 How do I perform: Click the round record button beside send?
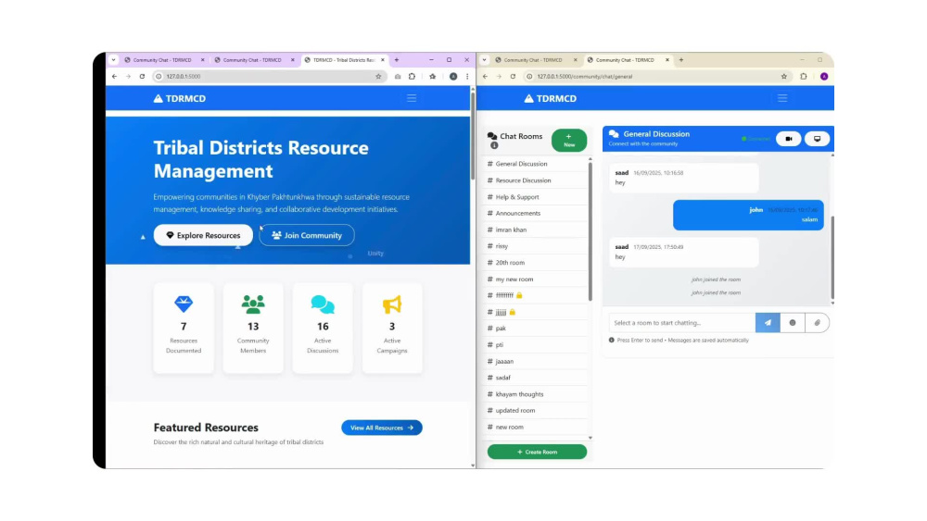(x=793, y=323)
